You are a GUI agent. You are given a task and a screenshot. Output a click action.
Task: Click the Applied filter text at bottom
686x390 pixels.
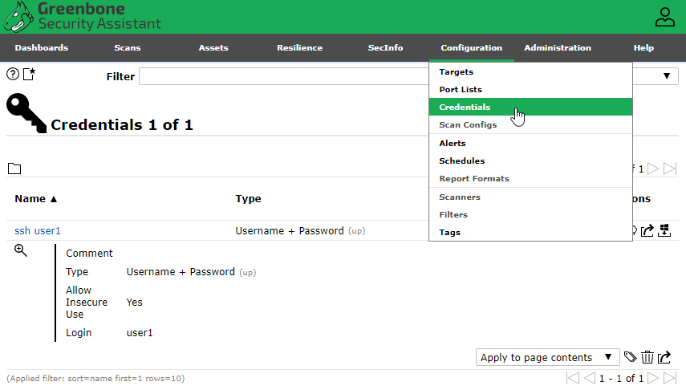pos(95,378)
